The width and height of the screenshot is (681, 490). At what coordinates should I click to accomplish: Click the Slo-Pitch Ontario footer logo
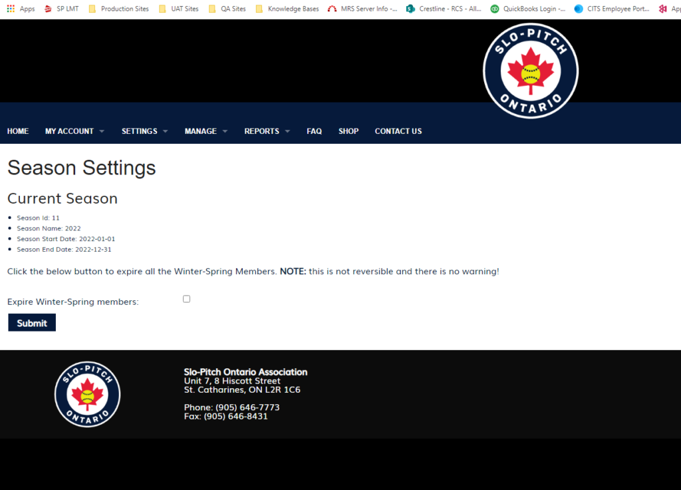87,394
